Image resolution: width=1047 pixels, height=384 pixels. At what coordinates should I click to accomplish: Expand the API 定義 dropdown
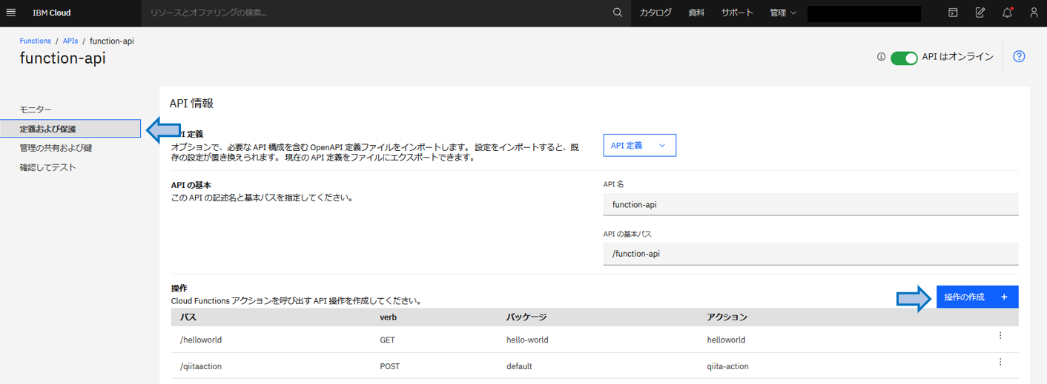(640, 146)
